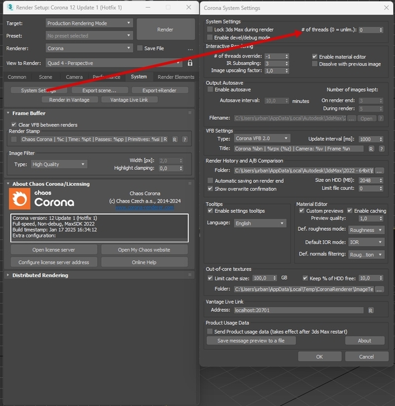Uncheck Show overwrite confirmation

click(210, 189)
